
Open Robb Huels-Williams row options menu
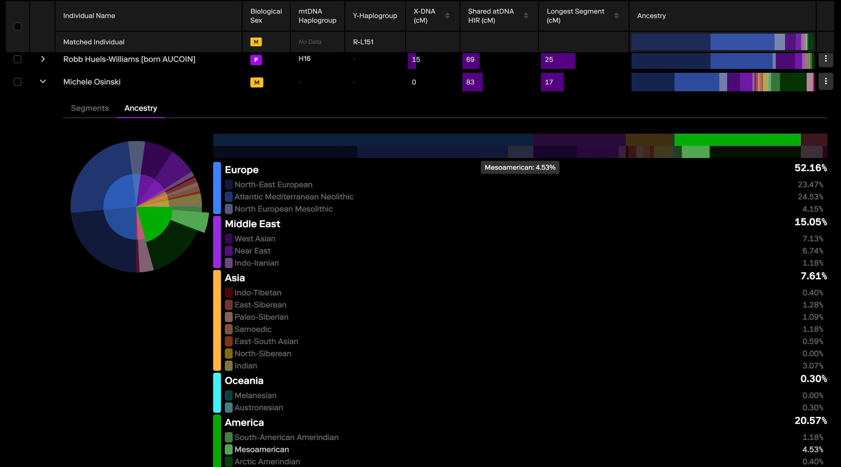(825, 59)
